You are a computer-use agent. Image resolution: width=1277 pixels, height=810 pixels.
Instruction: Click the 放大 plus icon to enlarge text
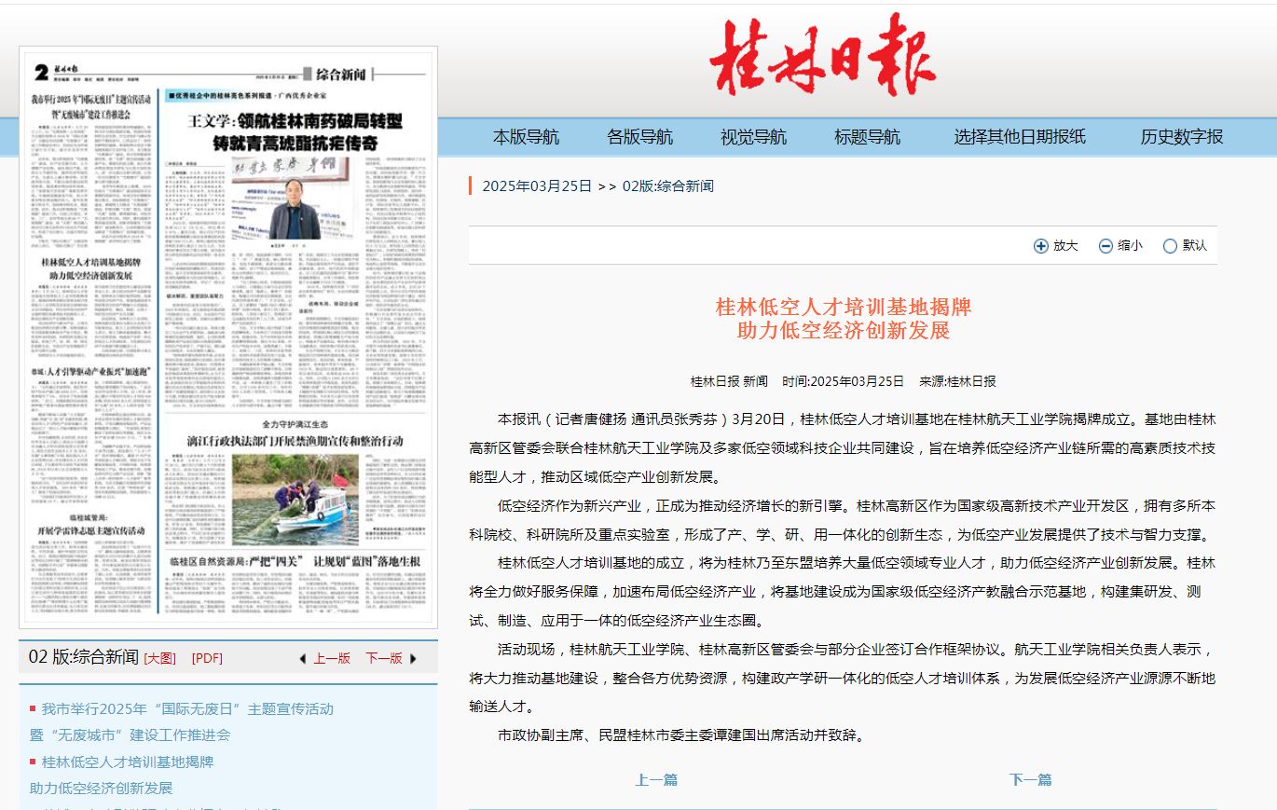(x=1041, y=246)
